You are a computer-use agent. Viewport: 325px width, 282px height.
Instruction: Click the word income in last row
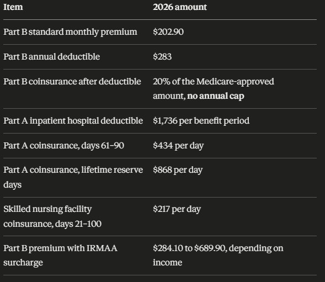(168, 263)
